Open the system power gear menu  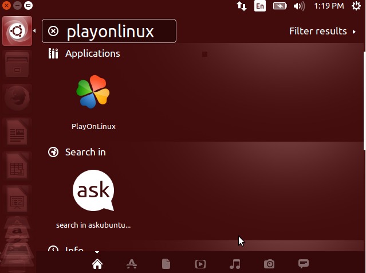point(356,6)
